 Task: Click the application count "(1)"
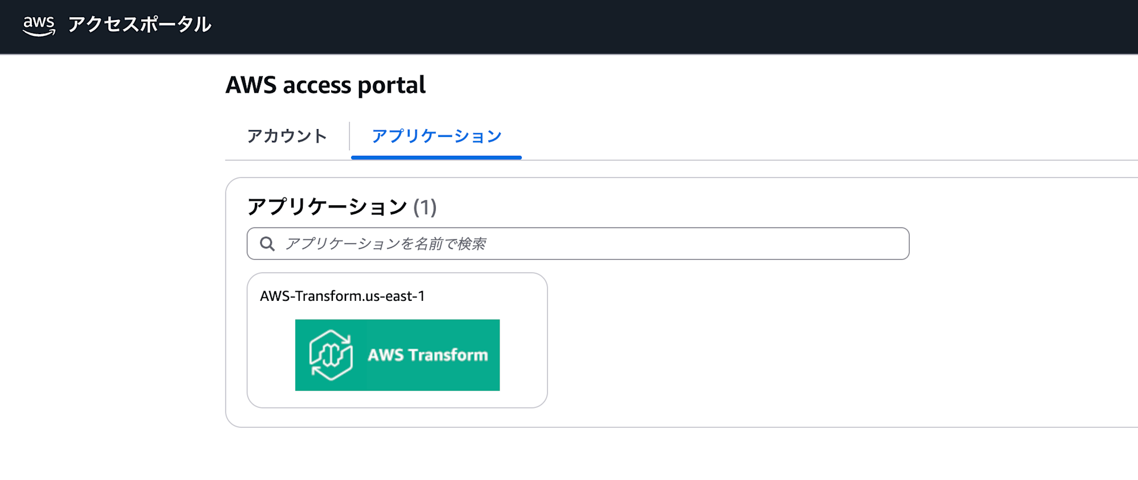[x=424, y=207]
